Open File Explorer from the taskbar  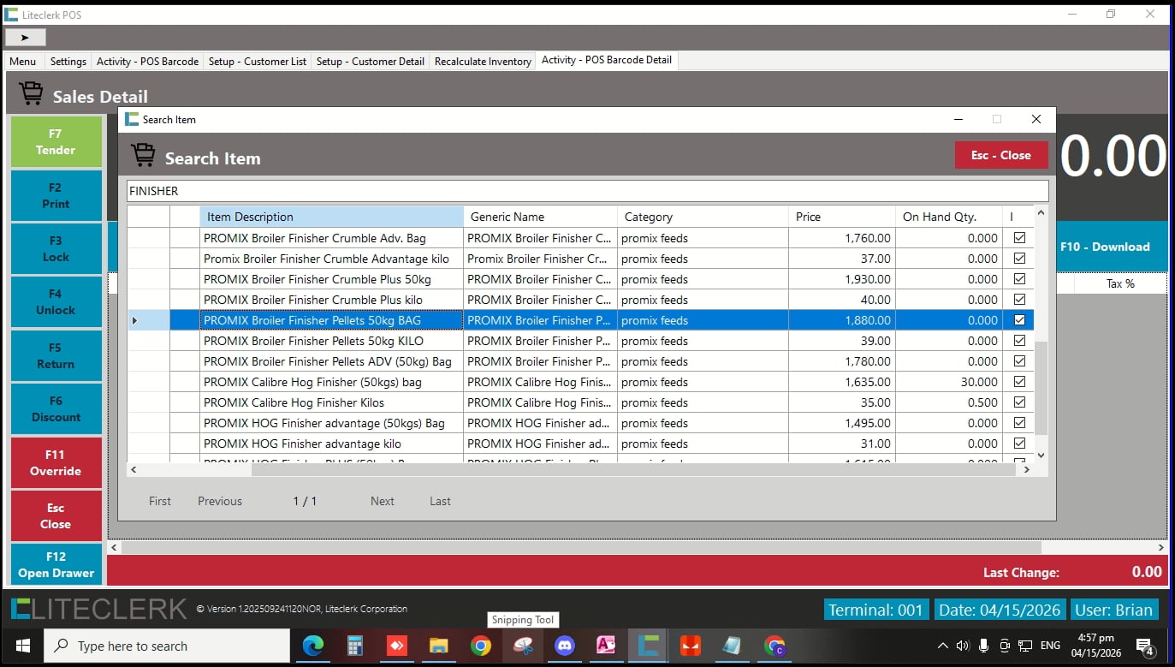click(438, 646)
